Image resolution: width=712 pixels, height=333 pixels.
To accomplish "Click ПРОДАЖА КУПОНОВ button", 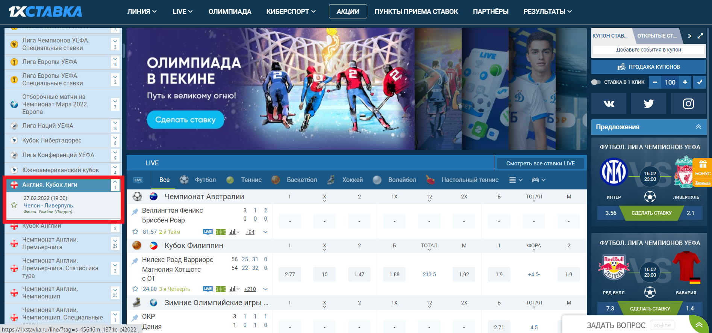I will tap(648, 67).
